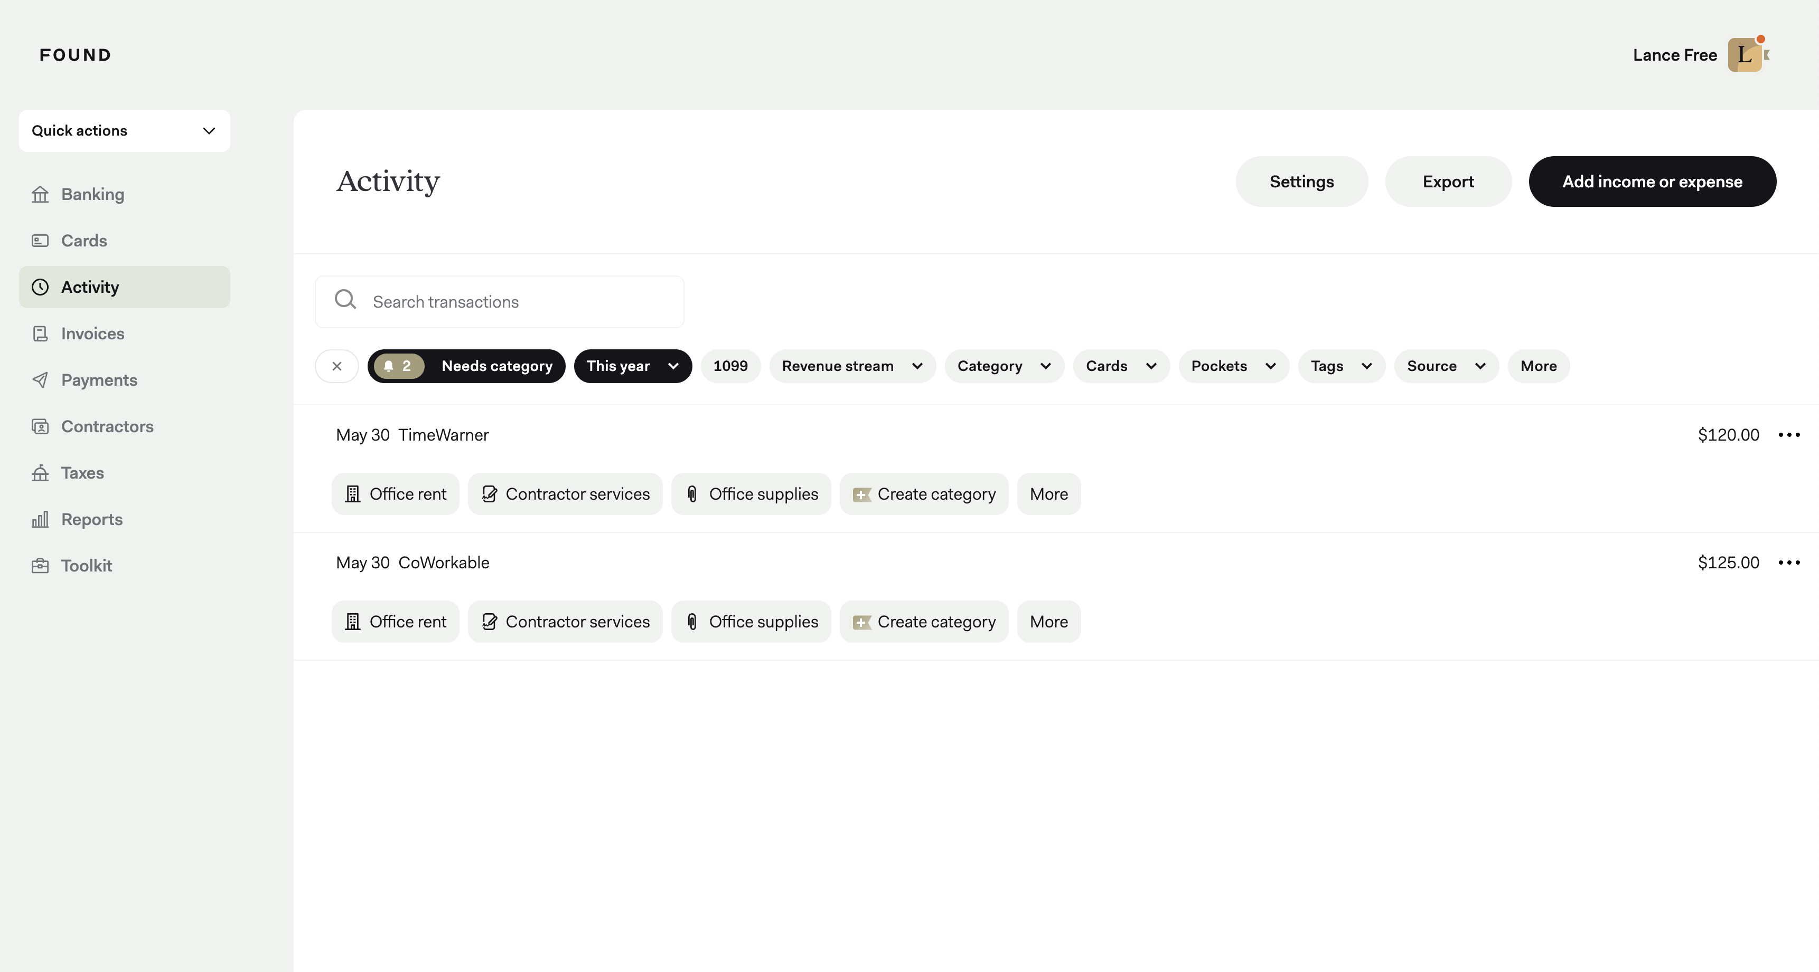1819x972 pixels.
Task: Click the search magnifier icon
Action: [x=345, y=300]
